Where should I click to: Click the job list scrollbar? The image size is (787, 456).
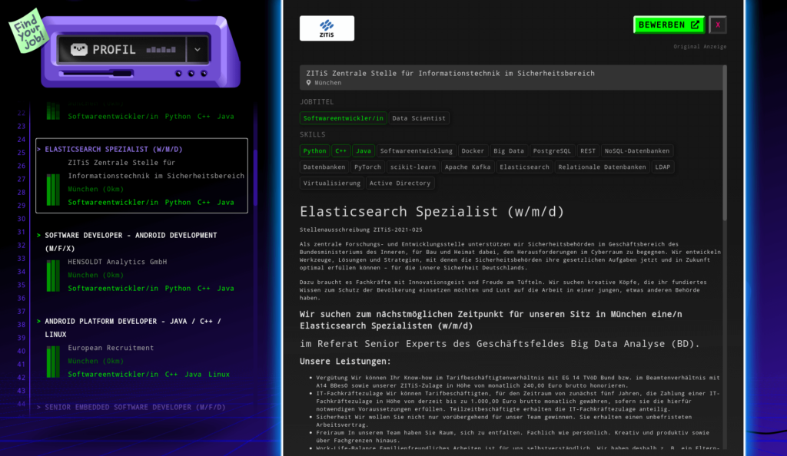pos(255,177)
